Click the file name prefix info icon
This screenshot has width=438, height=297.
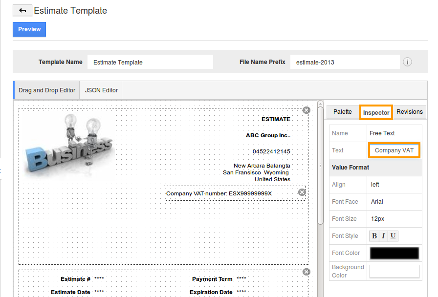click(x=407, y=62)
